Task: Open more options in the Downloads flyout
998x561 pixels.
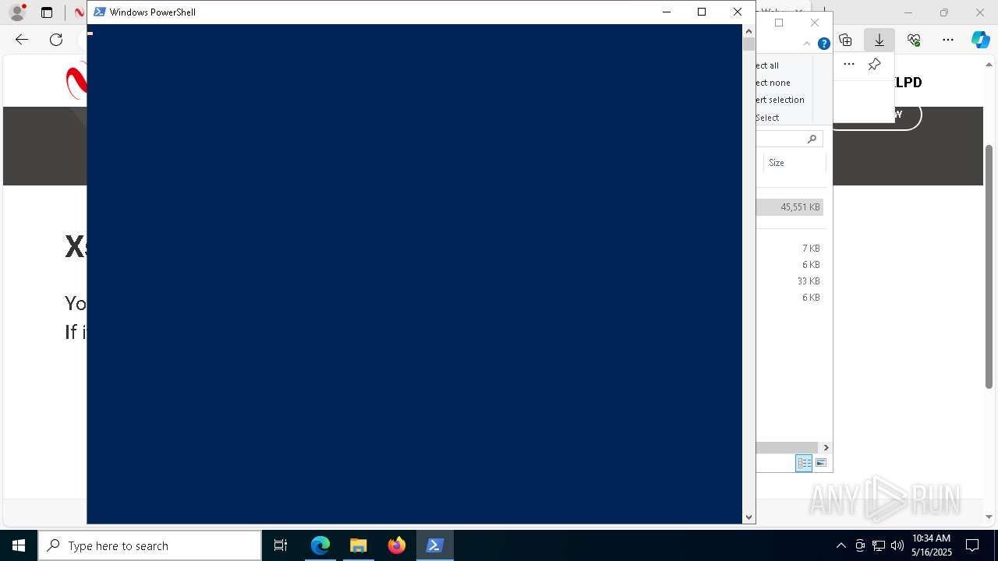Action: click(849, 65)
